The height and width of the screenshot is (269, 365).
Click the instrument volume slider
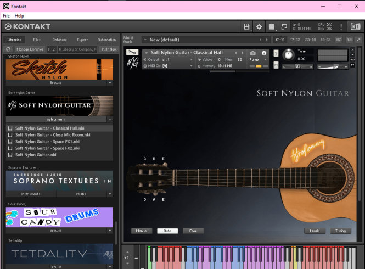[333, 67]
